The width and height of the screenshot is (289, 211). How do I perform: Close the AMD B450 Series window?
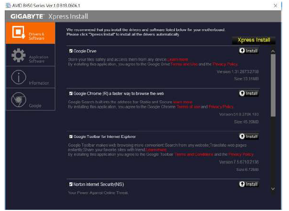pos(275,6)
